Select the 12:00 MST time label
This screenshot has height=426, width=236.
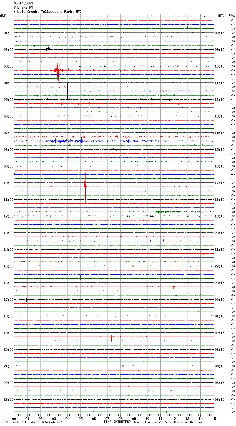coord(8,216)
